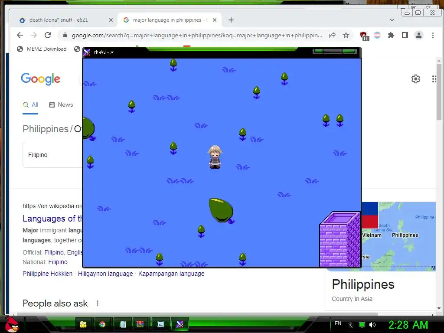Click the globe bookmark beside MEMZ Download
444x333 pixels.
[77, 49]
